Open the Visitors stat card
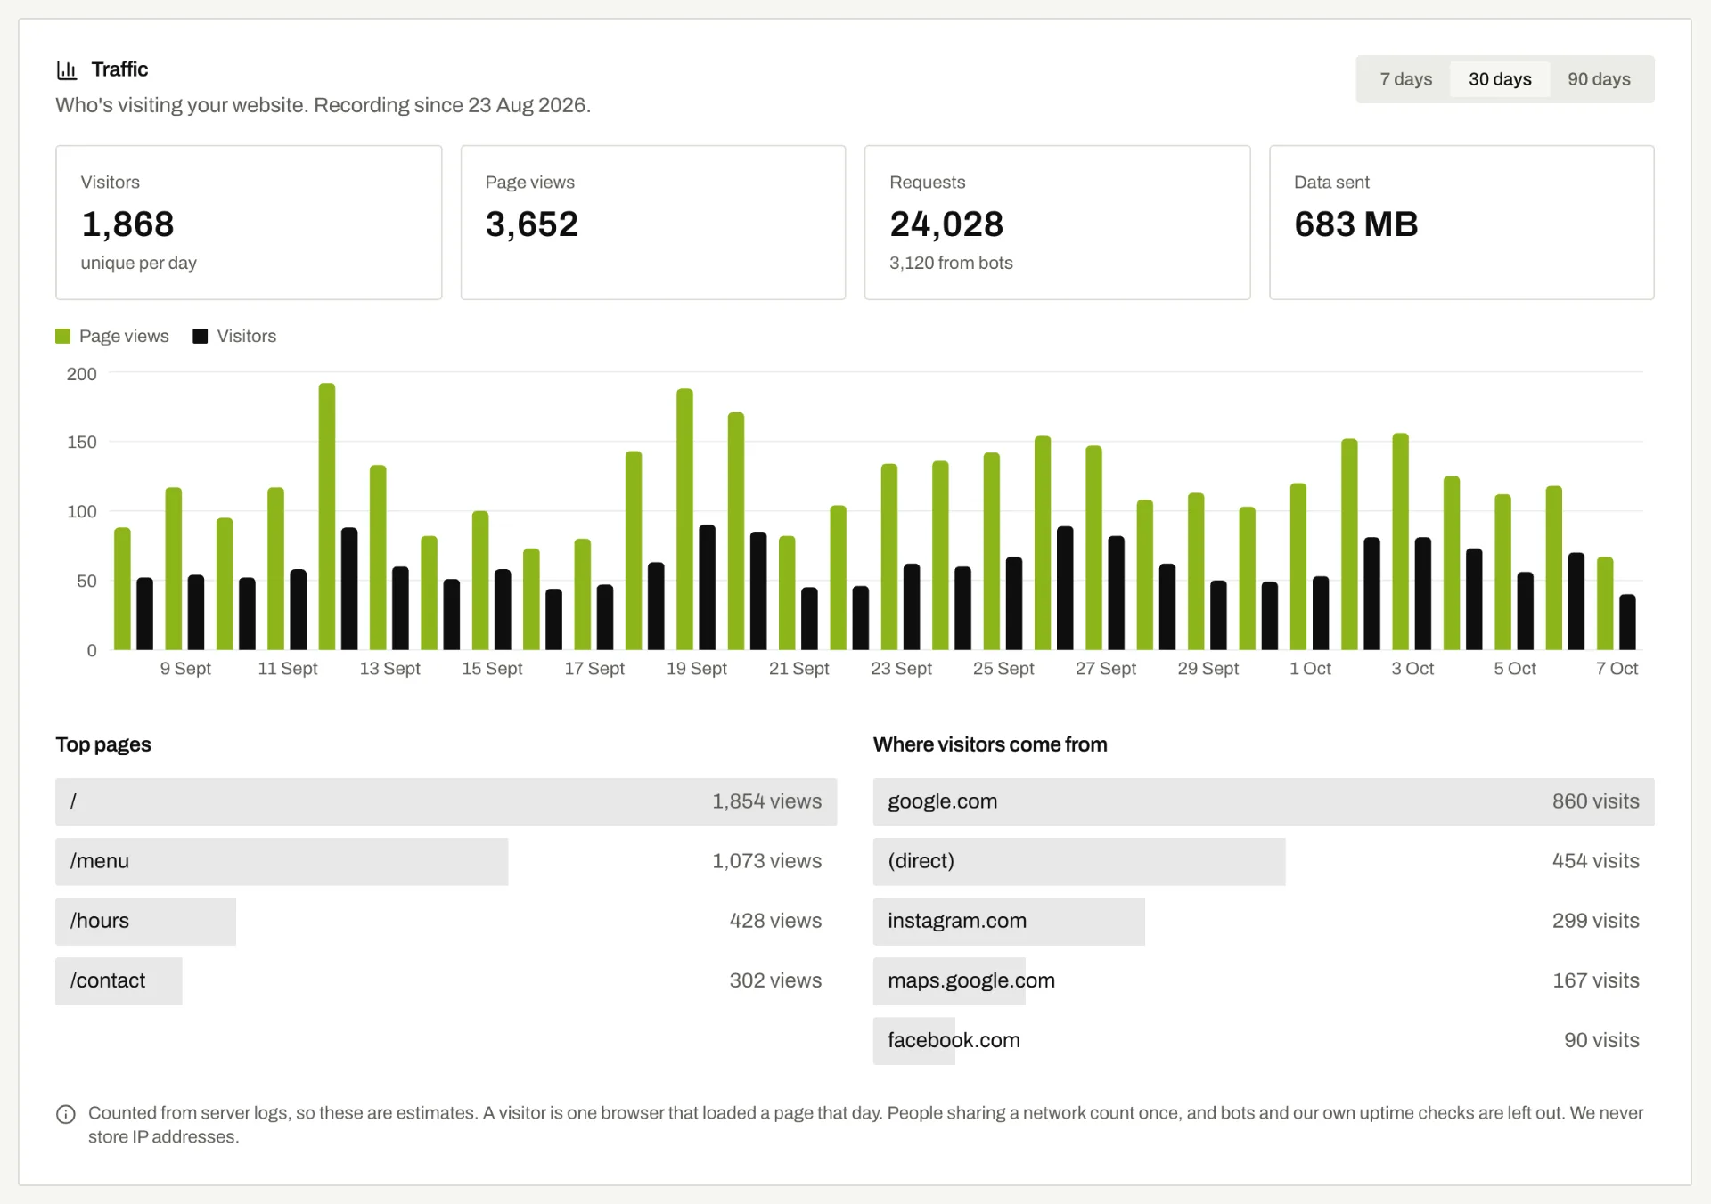The image size is (1711, 1204). [x=249, y=223]
